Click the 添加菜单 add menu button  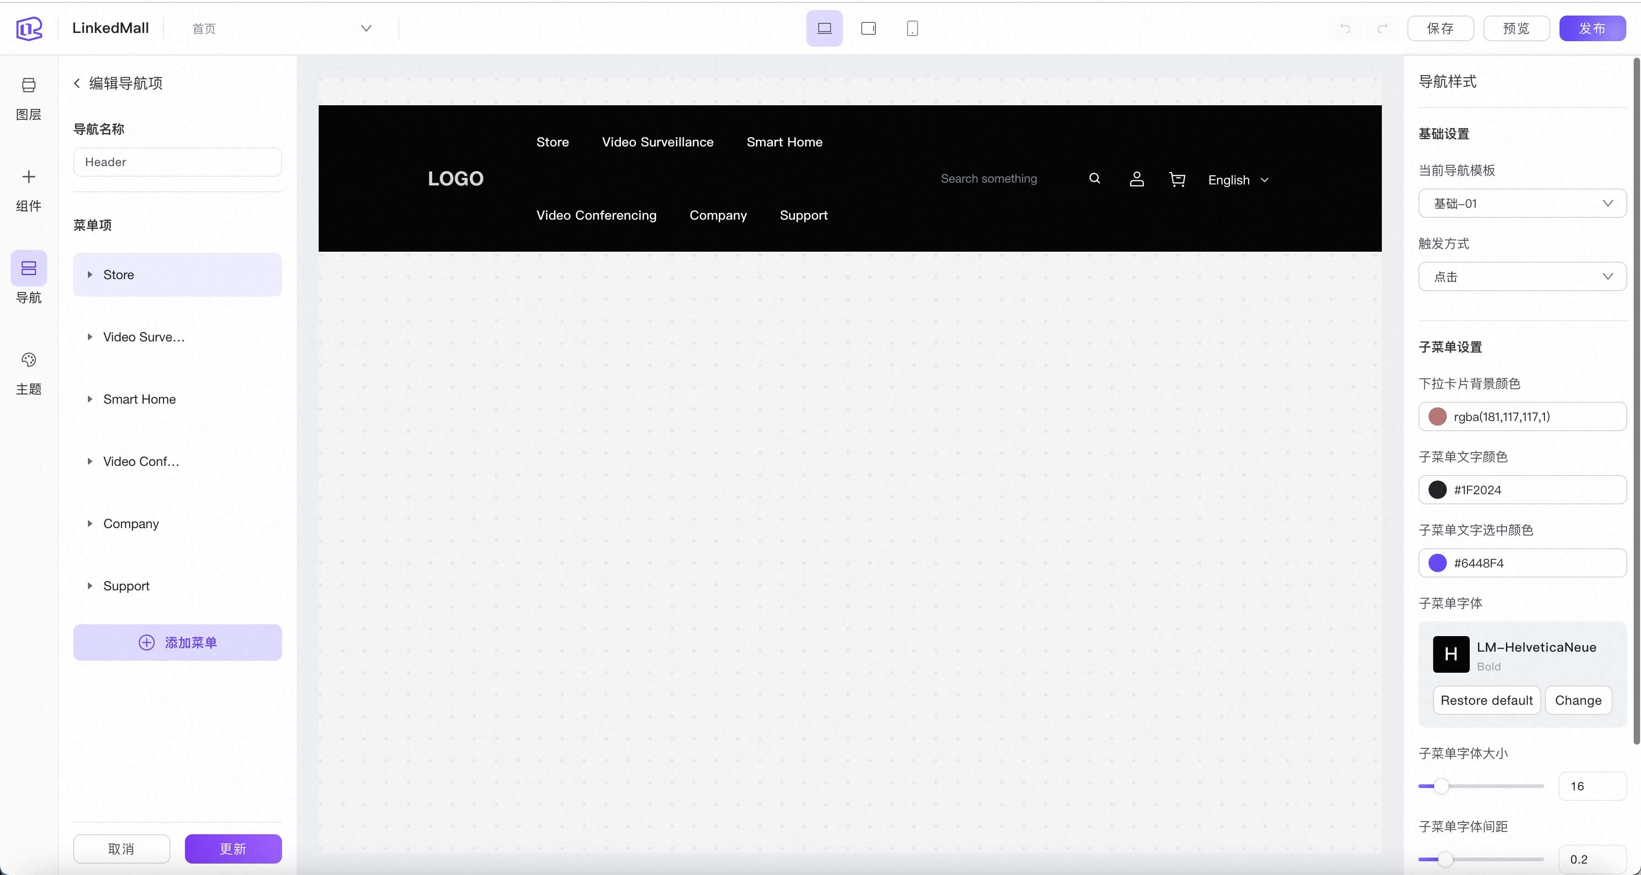coord(177,643)
